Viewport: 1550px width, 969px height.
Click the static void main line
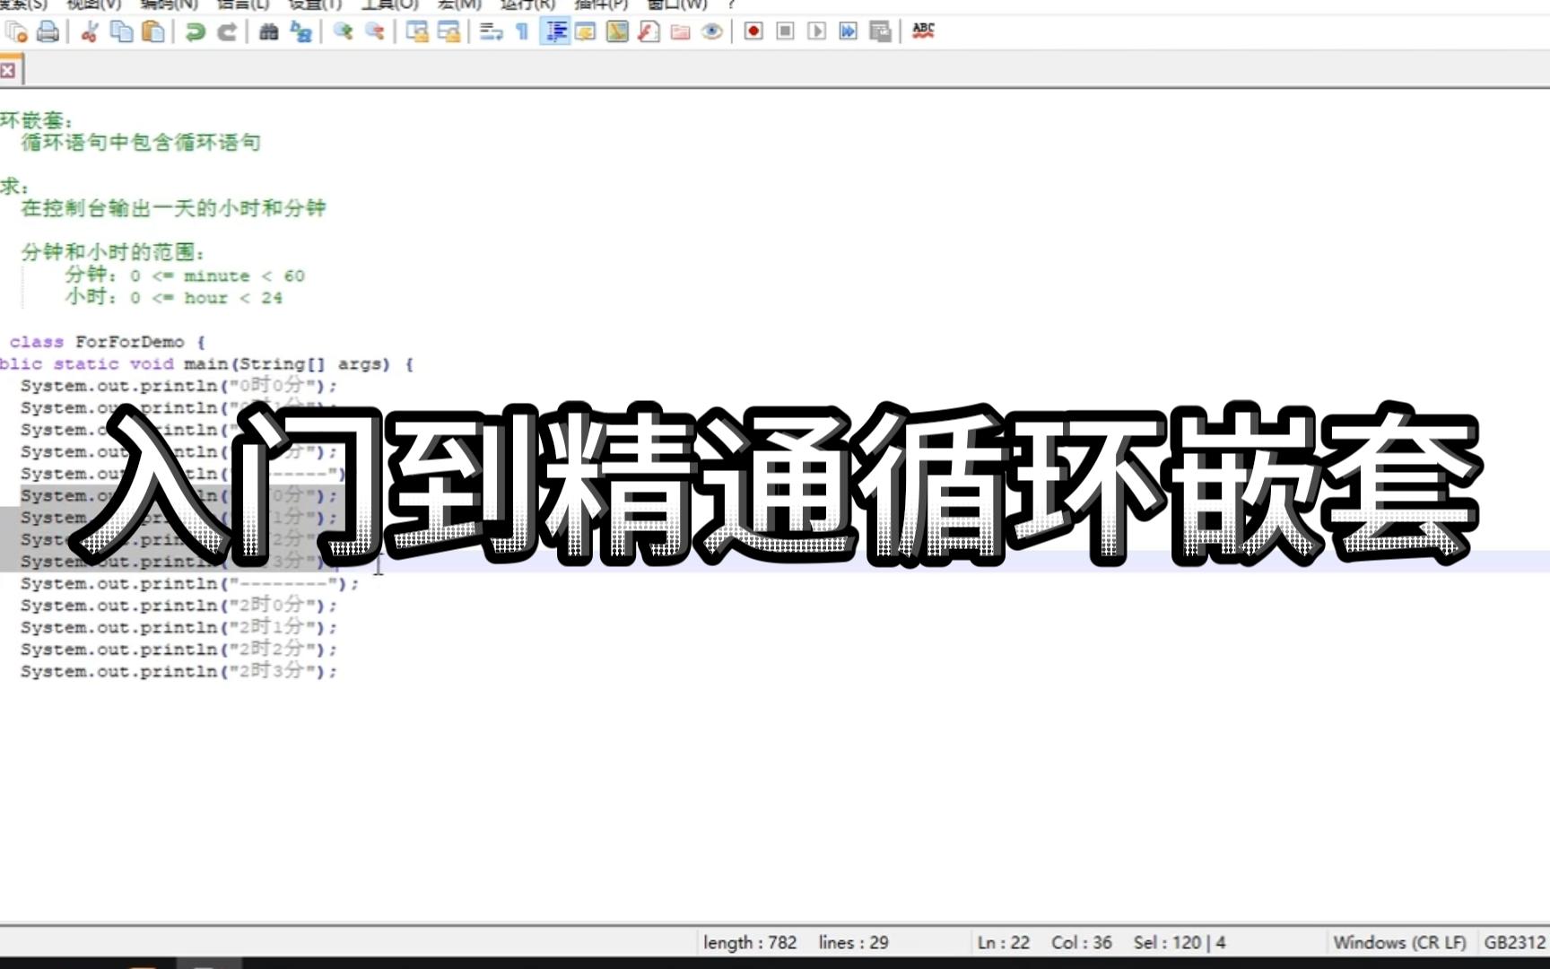click(206, 364)
